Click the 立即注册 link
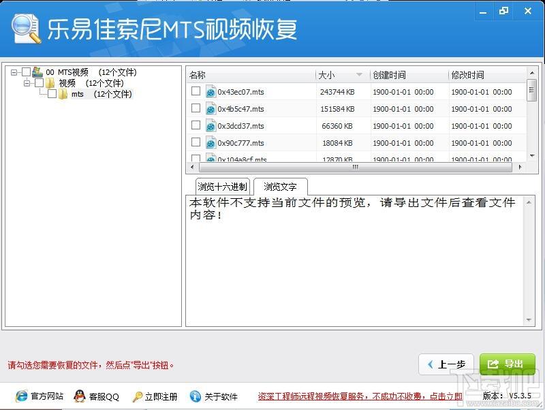545x410 pixels. point(161,396)
